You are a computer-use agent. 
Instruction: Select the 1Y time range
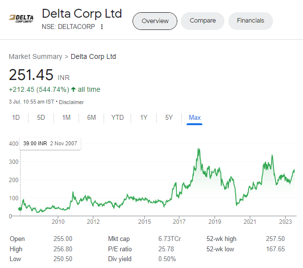(143, 118)
